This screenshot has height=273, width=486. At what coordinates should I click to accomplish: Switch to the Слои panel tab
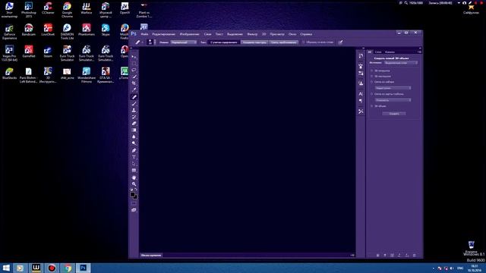click(x=378, y=52)
